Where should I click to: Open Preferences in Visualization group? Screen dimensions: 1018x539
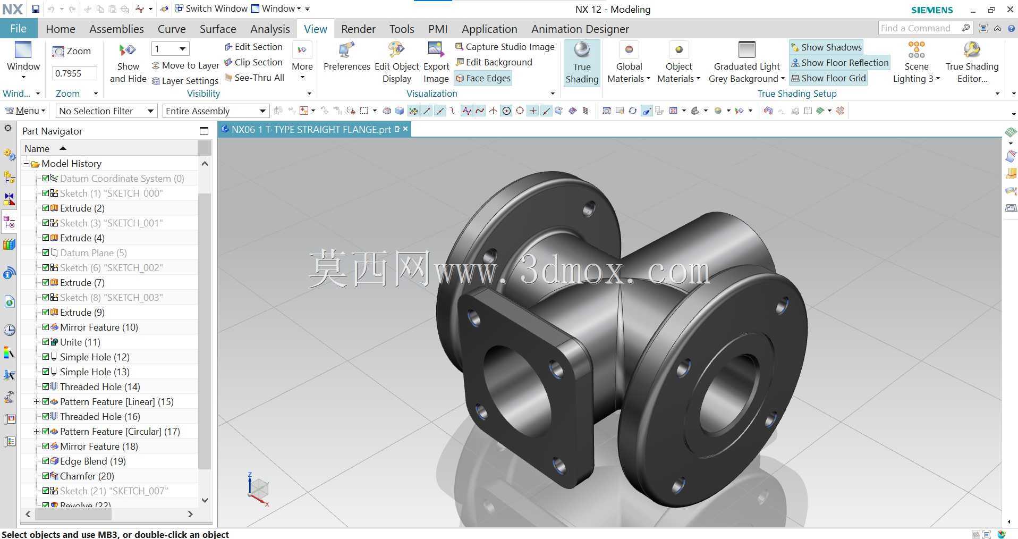click(346, 57)
